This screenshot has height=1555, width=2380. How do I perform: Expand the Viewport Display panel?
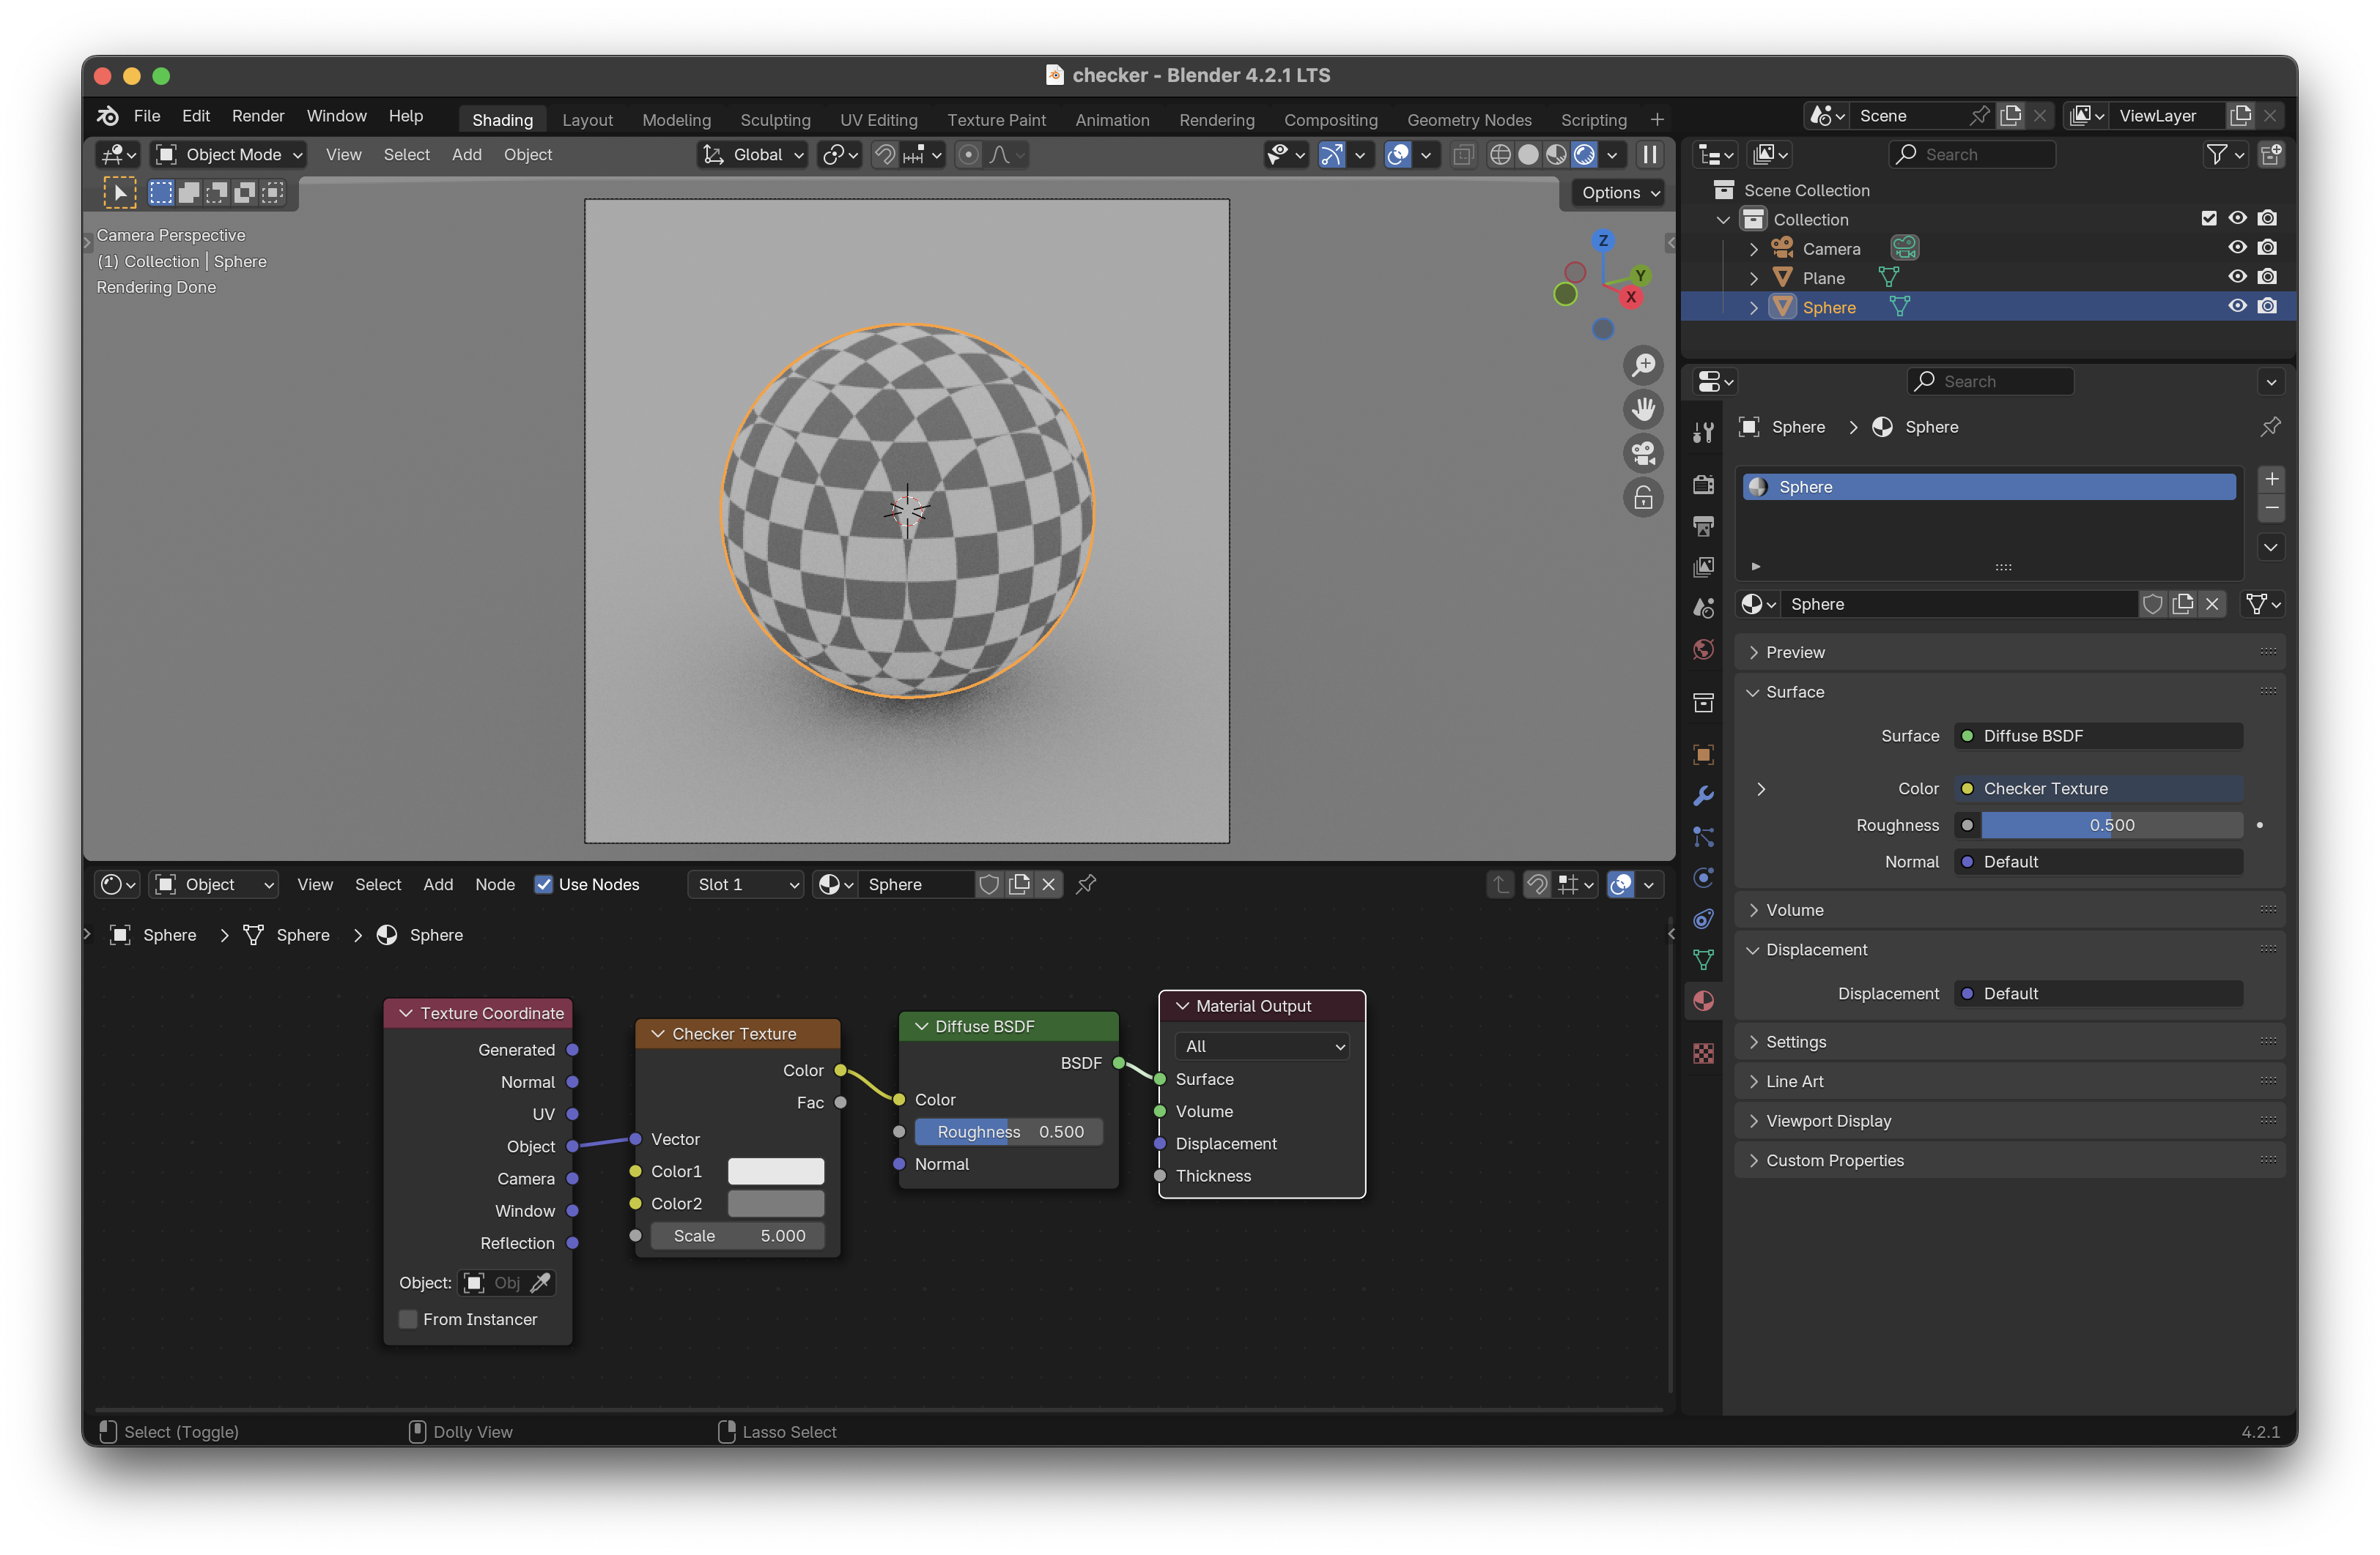[1828, 1122]
